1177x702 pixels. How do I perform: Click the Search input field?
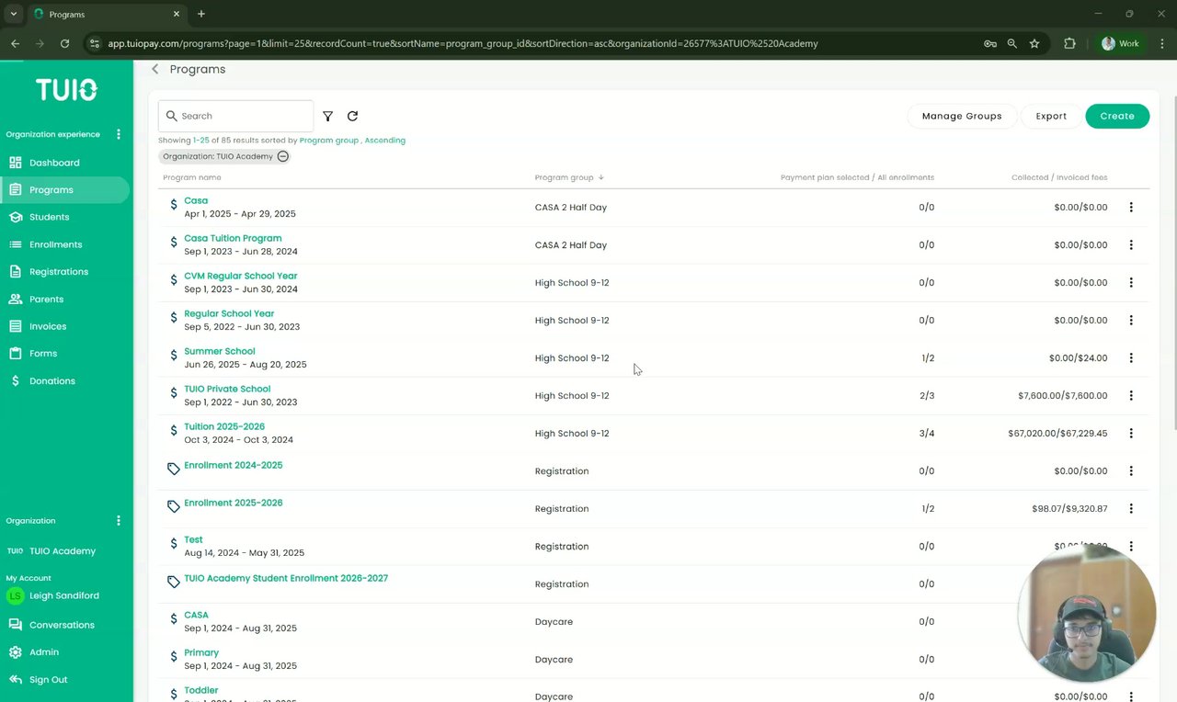[x=236, y=117]
